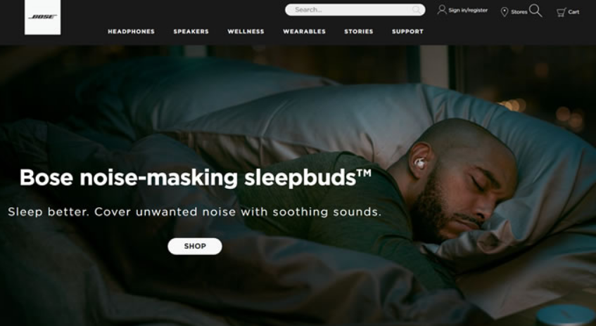Click the Cart link text
This screenshot has width=596, height=326.
573,12
